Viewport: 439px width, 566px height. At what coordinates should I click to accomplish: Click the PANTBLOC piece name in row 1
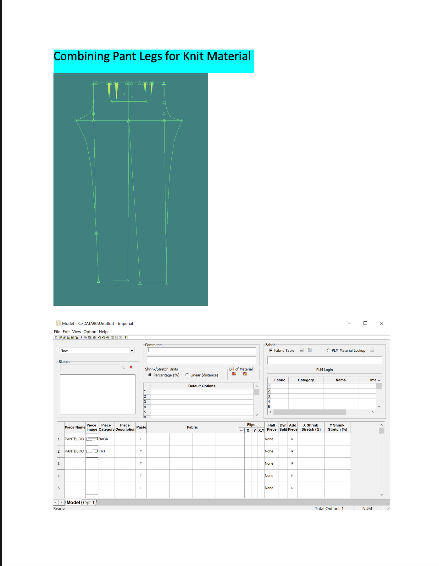click(x=74, y=439)
